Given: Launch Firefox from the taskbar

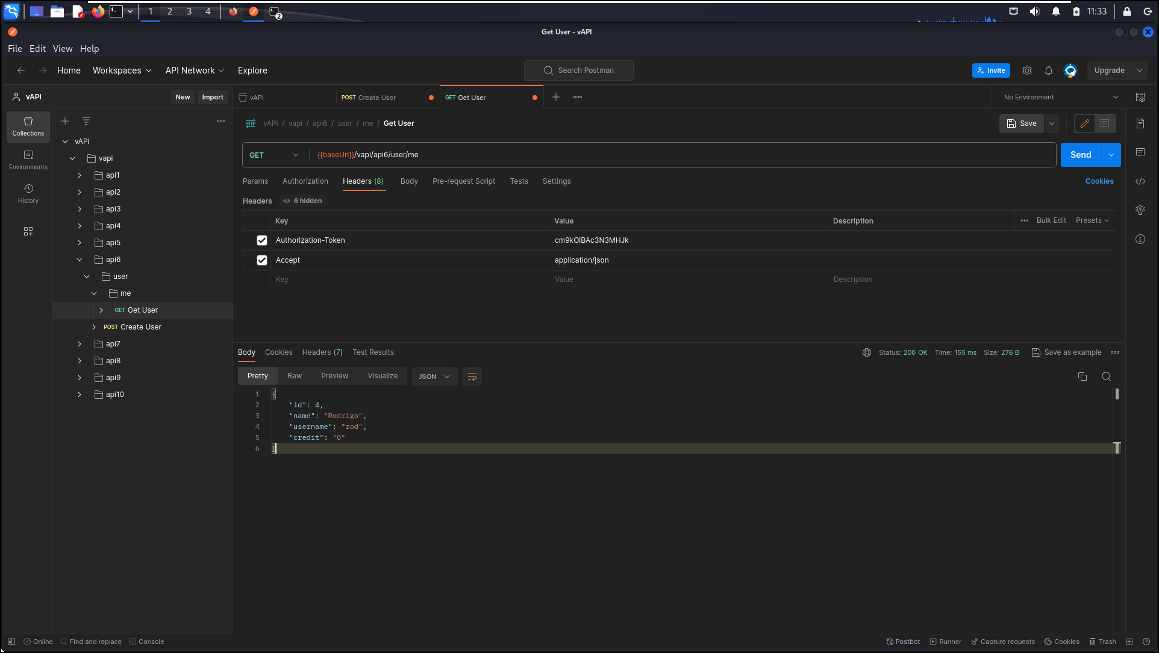Looking at the screenshot, I should click(98, 11).
